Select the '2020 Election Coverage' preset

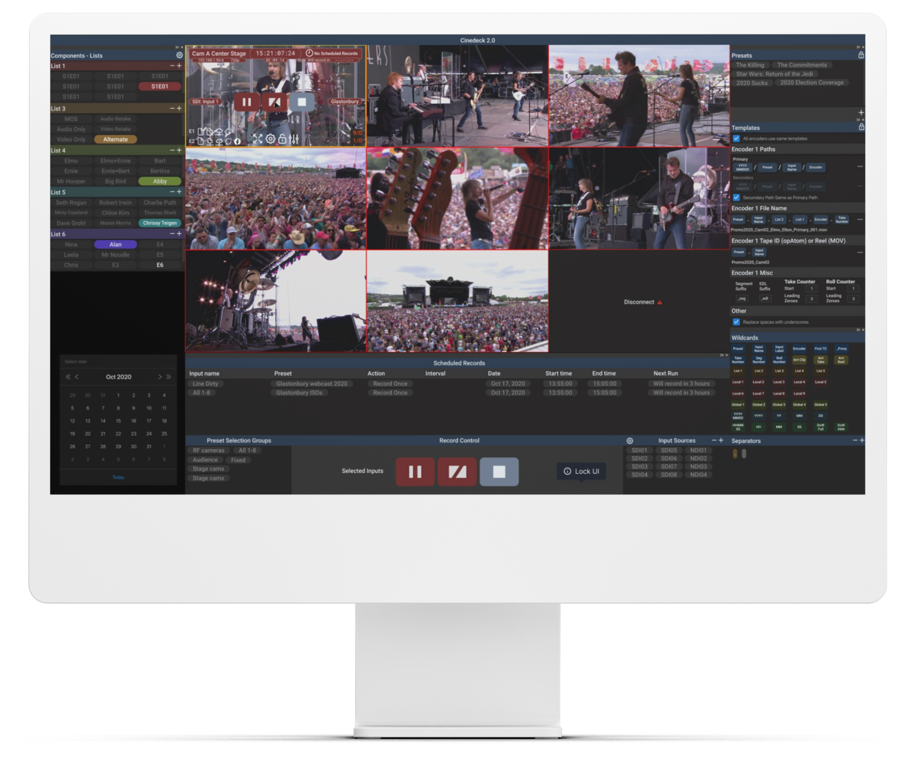pos(811,82)
